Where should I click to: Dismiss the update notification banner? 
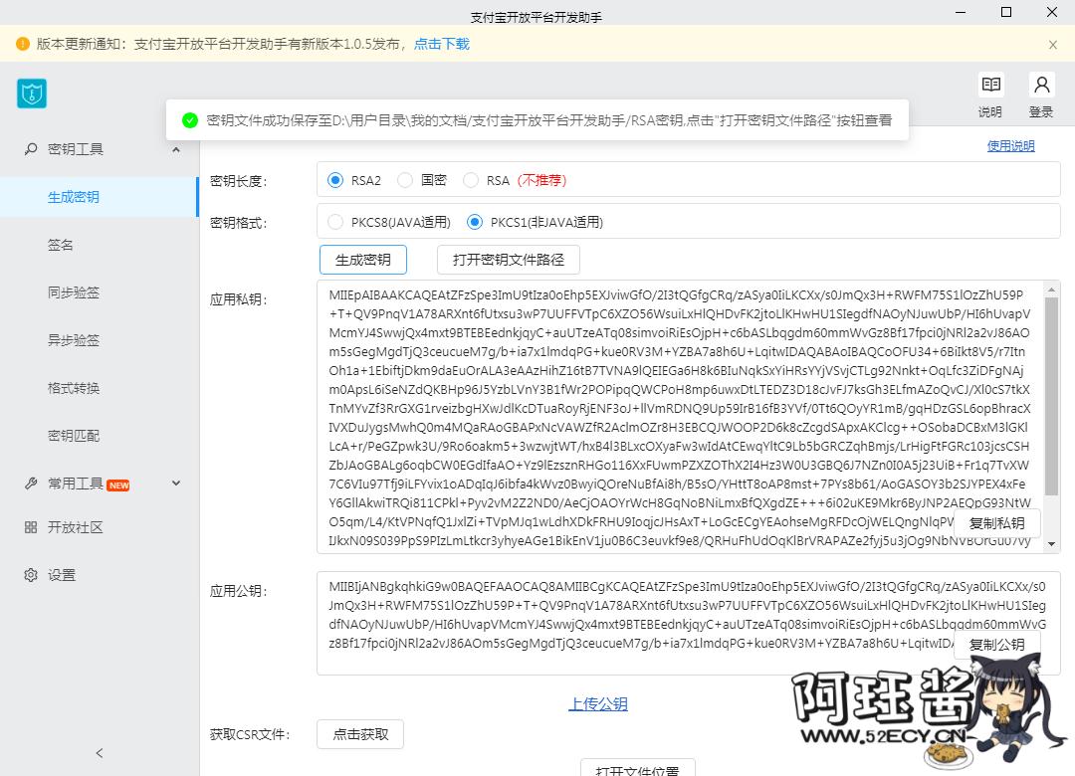(1053, 45)
